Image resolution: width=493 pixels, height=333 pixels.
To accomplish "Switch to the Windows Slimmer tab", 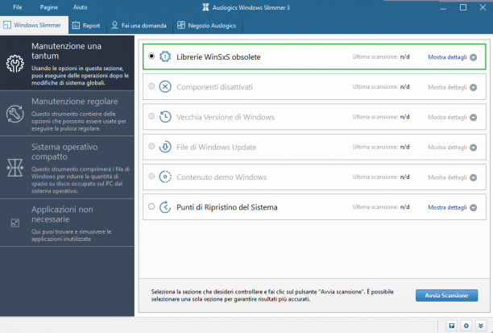I will [x=34, y=25].
